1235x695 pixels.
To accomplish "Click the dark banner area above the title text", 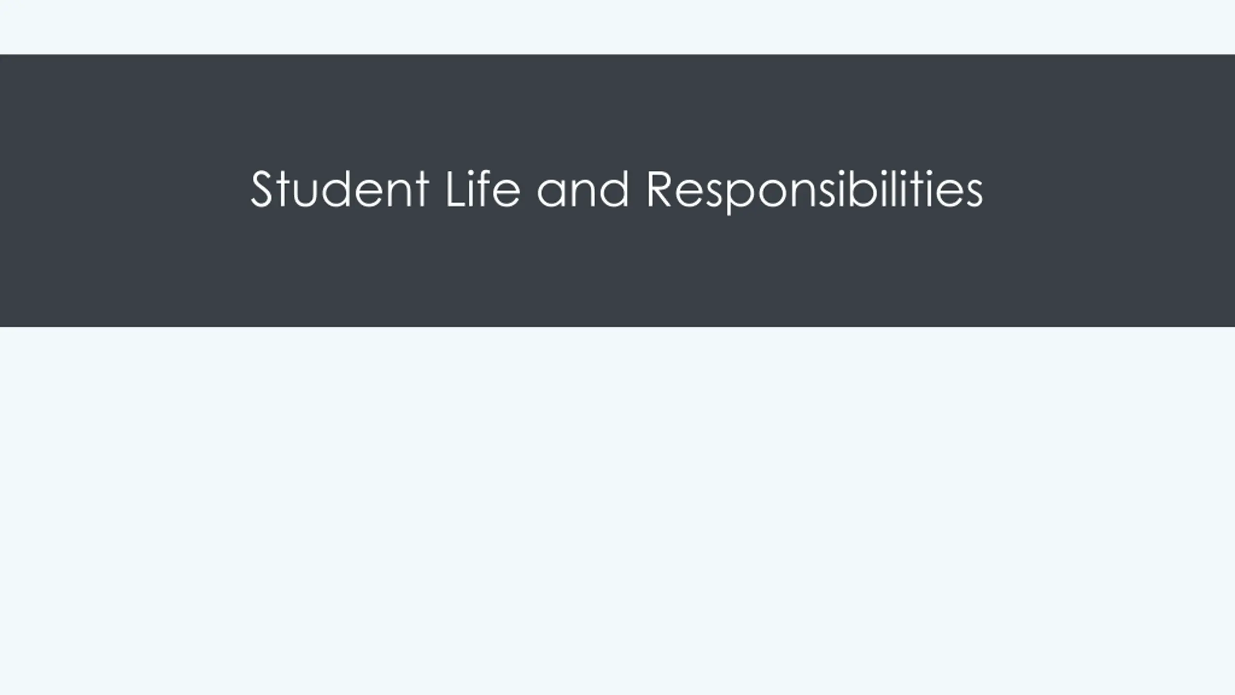I will pyautogui.click(x=617, y=111).
